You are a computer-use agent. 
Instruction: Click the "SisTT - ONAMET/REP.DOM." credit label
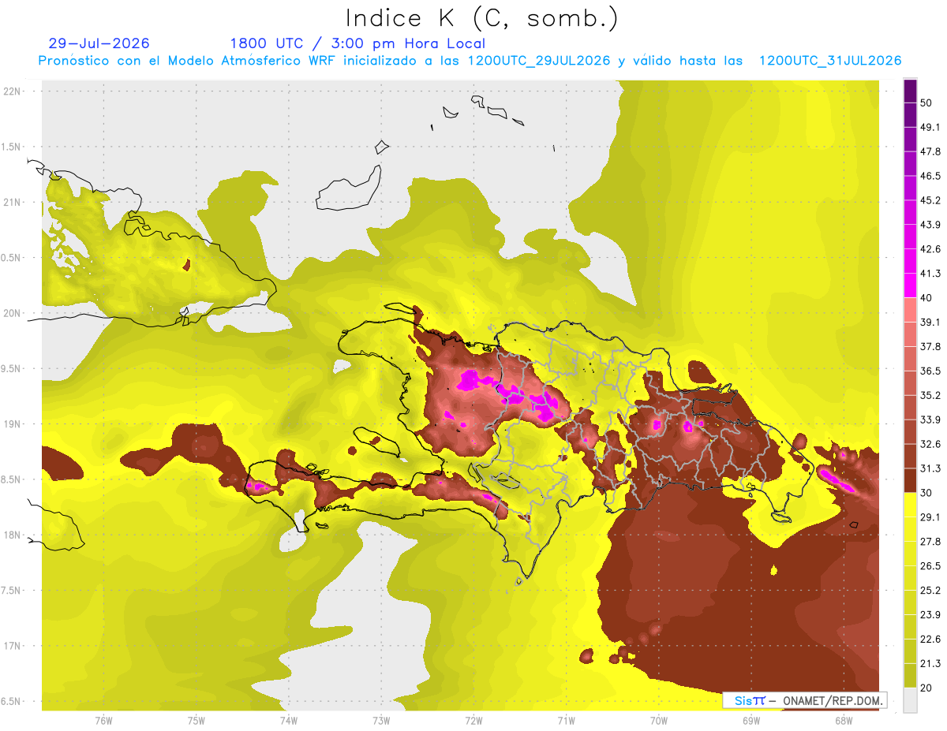pyautogui.click(x=804, y=700)
